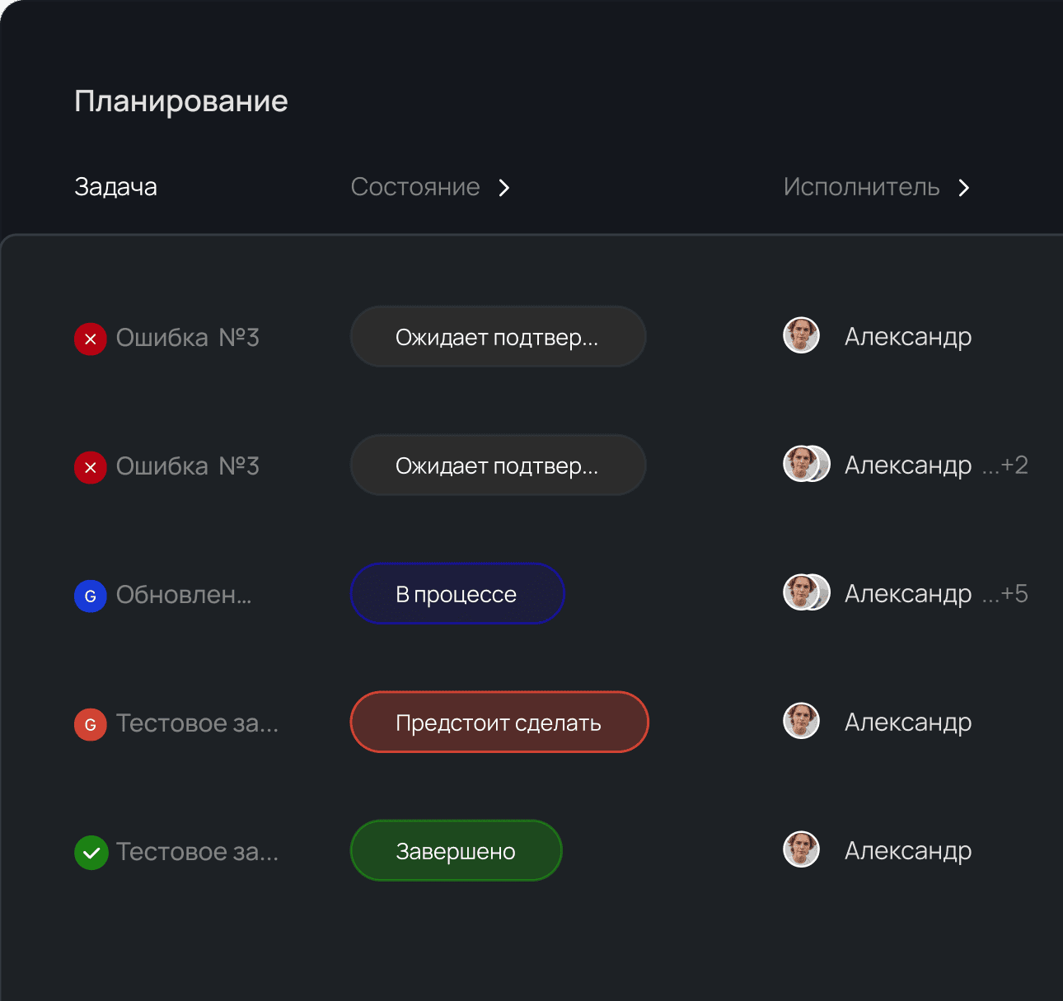
Task: Click the blue G icon beside Обновлен...
Action: [x=91, y=596]
